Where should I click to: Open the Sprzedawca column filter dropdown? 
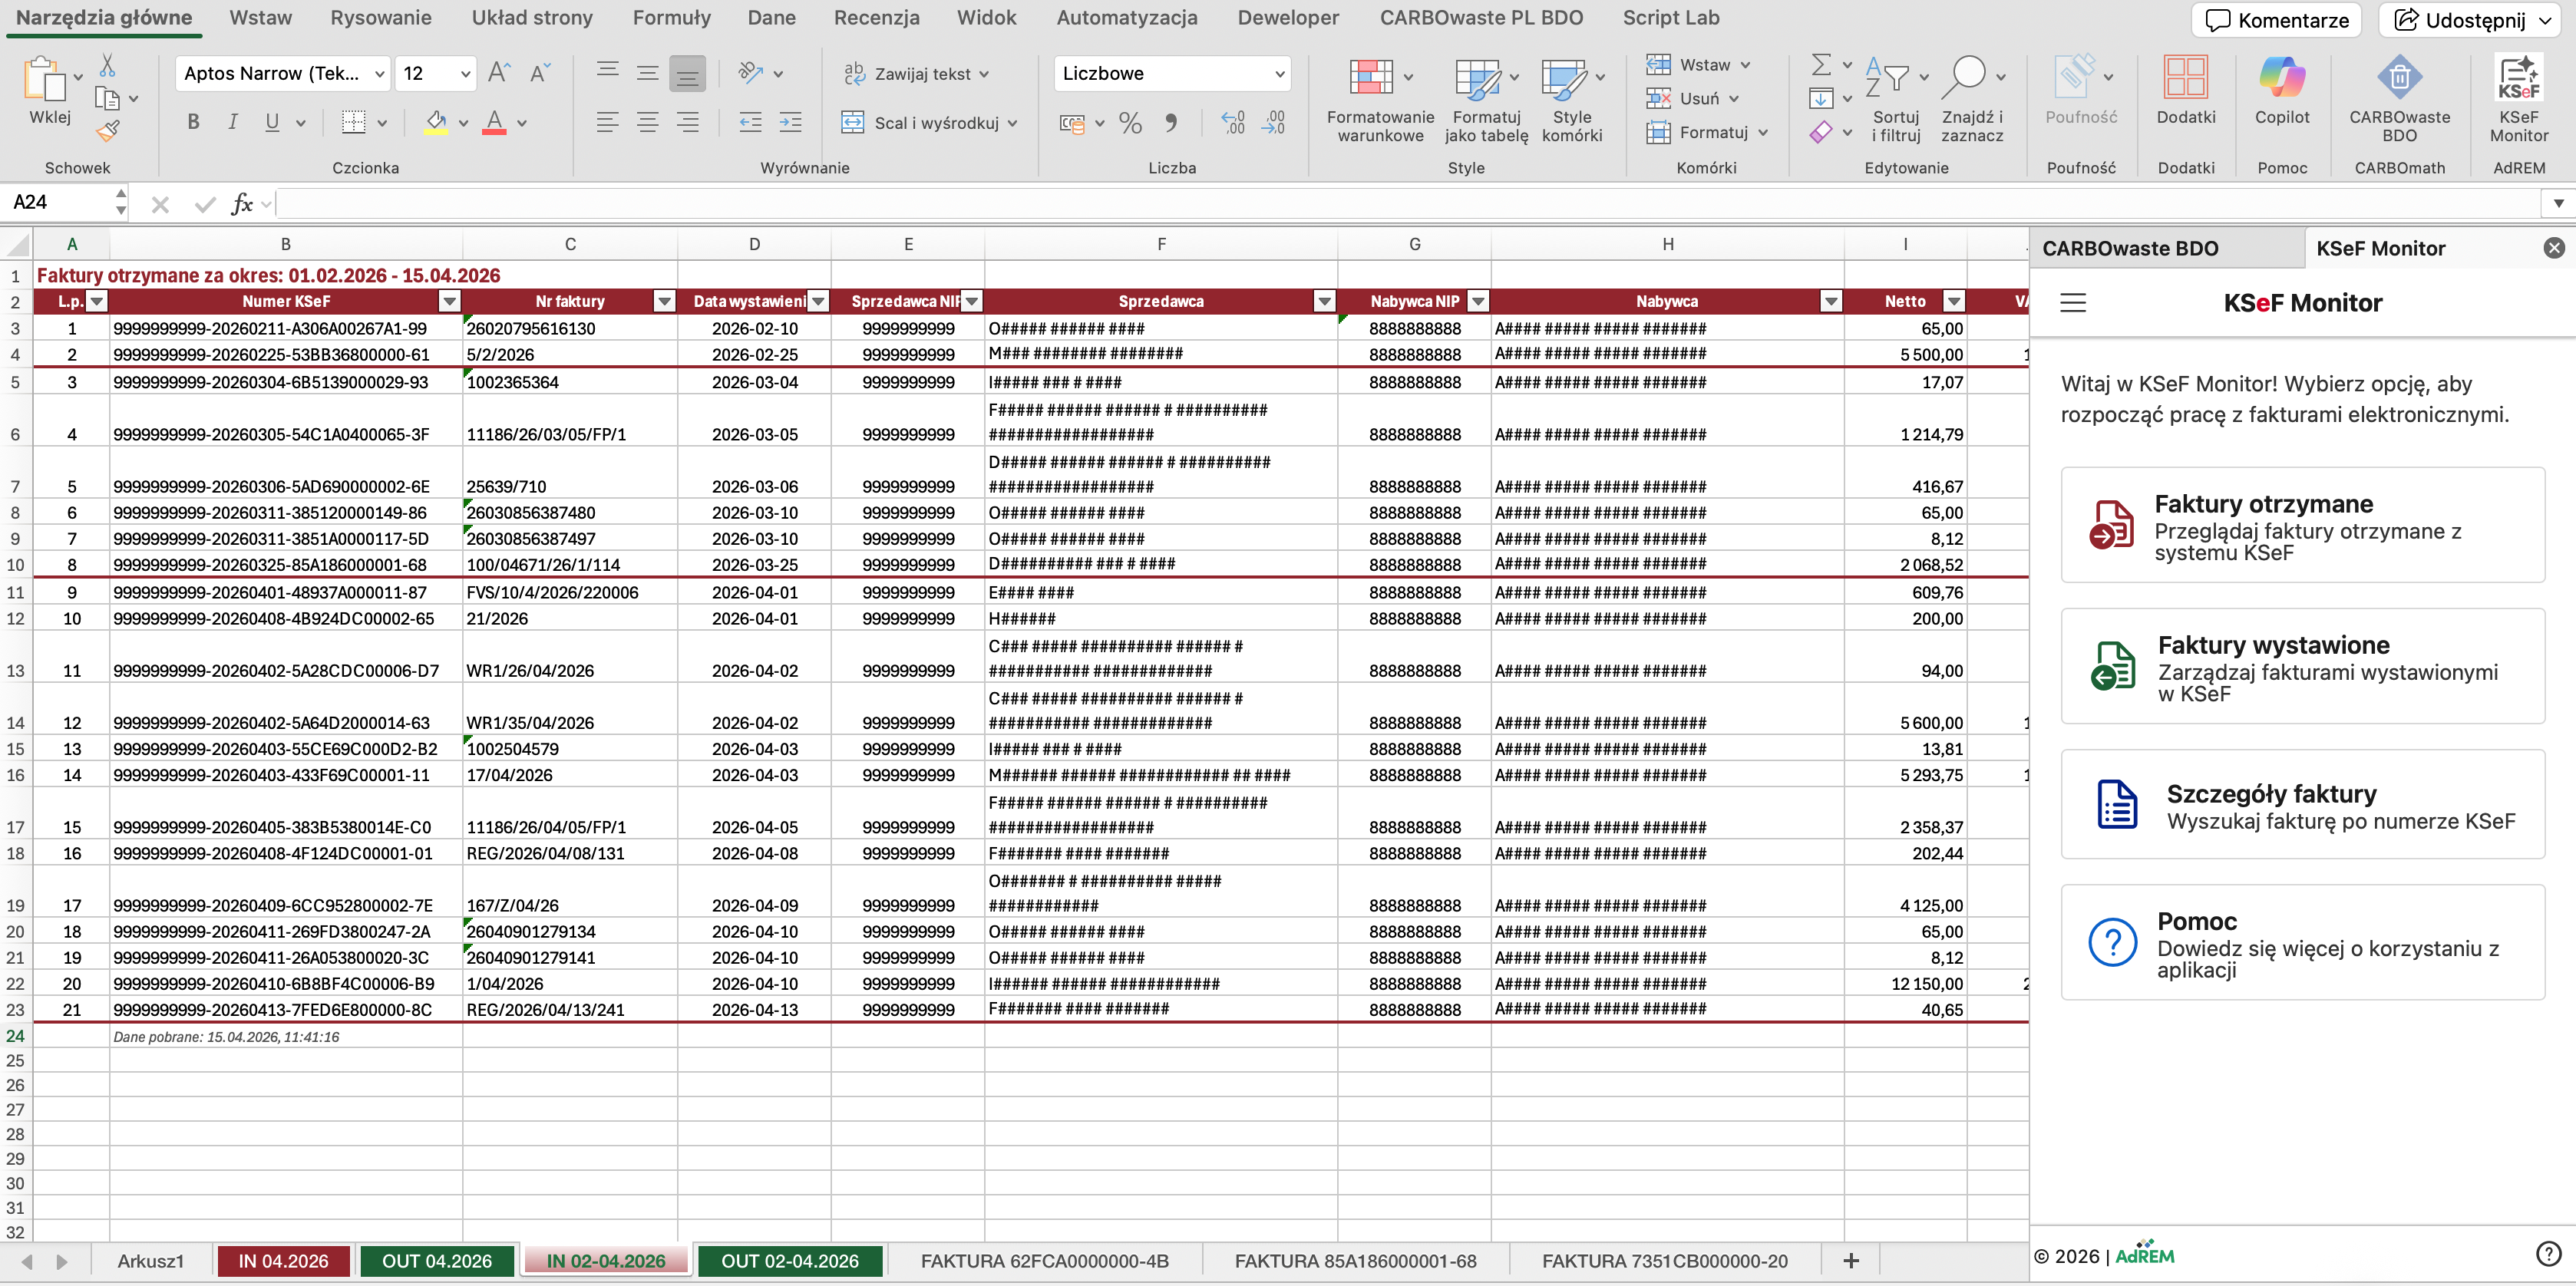click(x=1324, y=301)
